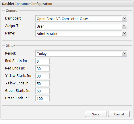
Task: Click the Yellow Starts In input box
Action: tap(42, 76)
